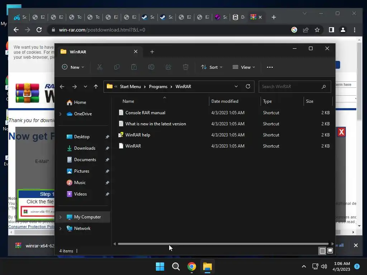The height and width of the screenshot is (275, 367).
Task: Dismiss the Chrome downloads bar
Action: click(x=356, y=245)
